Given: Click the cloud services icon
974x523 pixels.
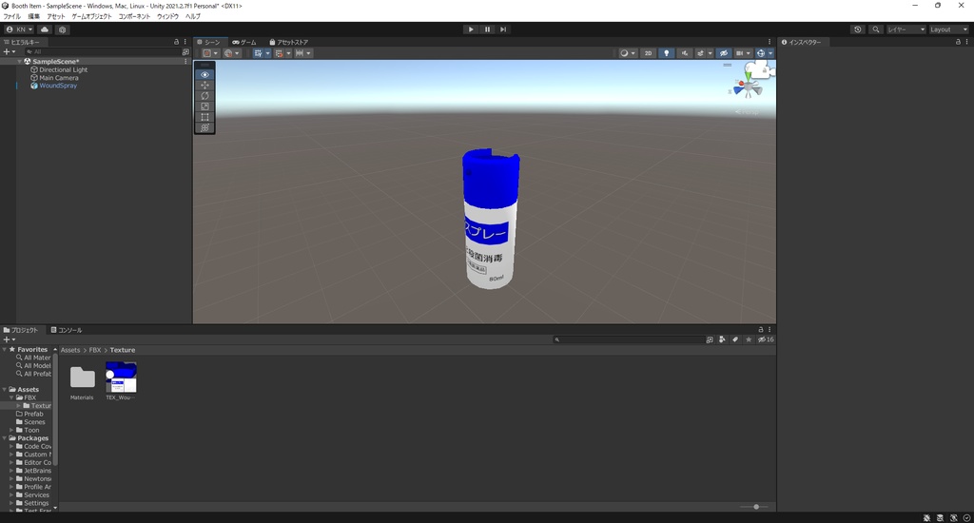Looking at the screenshot, I should tap(45, 29).
